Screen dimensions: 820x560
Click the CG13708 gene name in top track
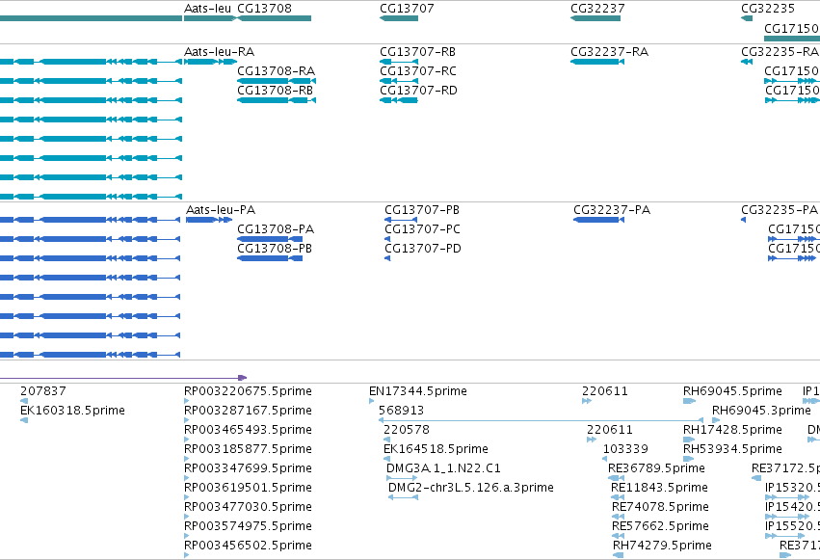pyautogui.click(x=264, y=9)
